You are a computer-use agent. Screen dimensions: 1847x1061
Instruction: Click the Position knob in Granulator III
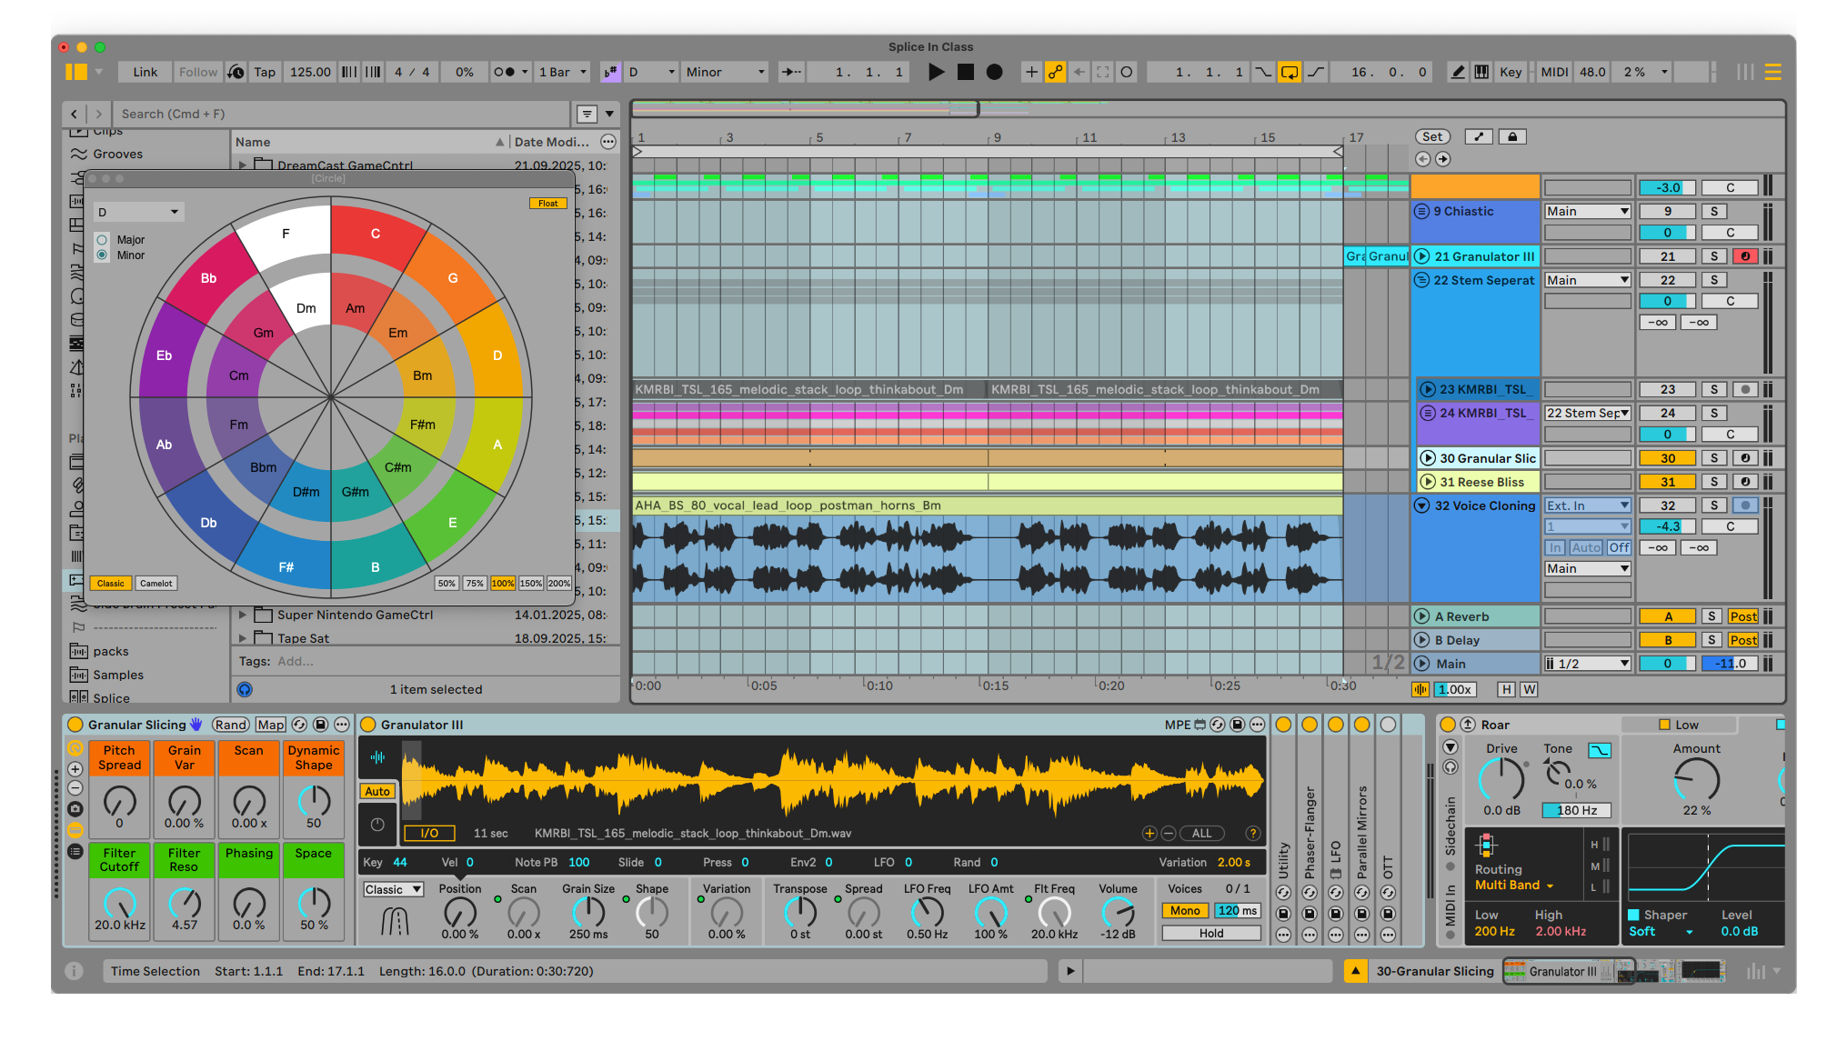(459, 912)
